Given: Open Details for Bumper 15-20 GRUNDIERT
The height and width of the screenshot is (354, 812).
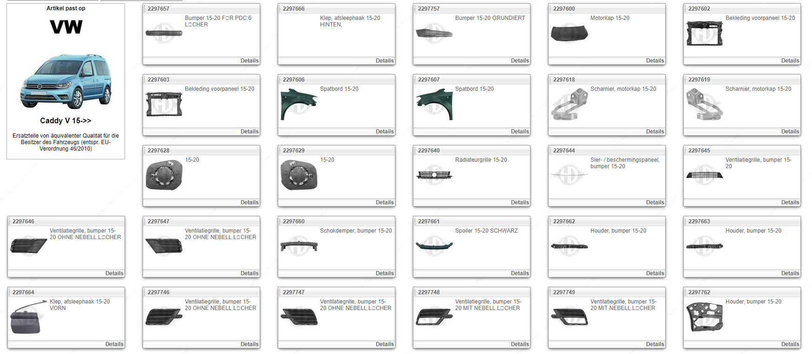Looking at the screenshot, I should coord(520,61).
